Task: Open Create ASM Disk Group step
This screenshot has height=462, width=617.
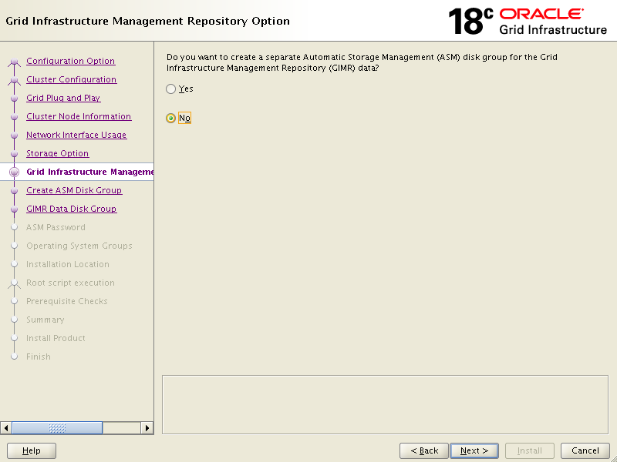Action: click(x=74, y=190)
